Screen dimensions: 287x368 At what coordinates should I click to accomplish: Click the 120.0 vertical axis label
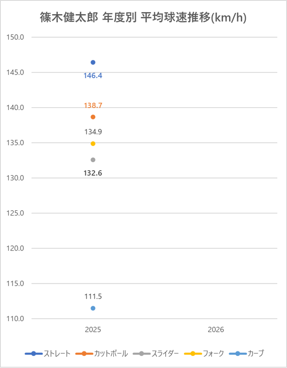[x=16, y=248]
